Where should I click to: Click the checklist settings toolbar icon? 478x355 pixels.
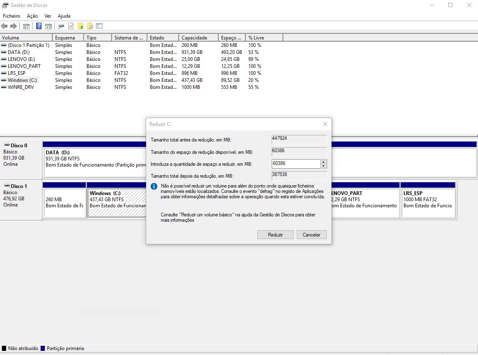99,26
